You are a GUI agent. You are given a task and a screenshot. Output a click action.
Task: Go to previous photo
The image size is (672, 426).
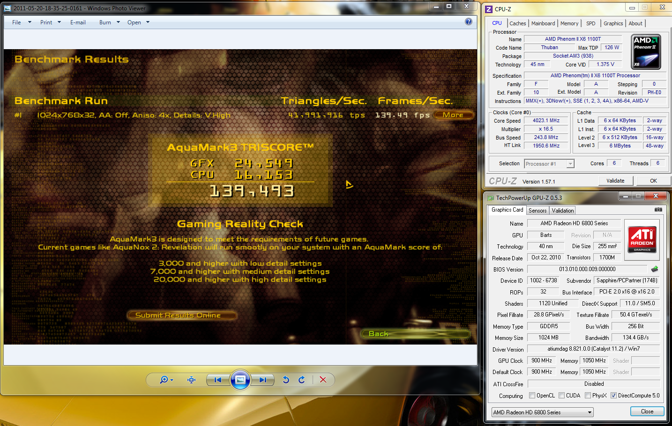tap(218, 380)
